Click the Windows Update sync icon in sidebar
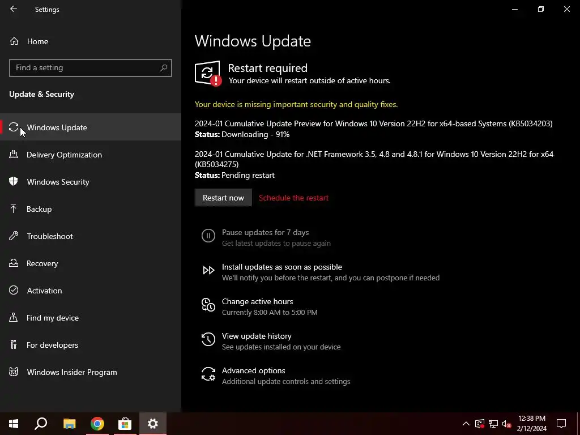This screenshot has width=580, height=435. click(14, 127)
